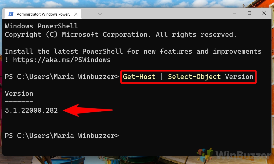Expand the Windows Terminal profile selector arrow

point(99,14)
